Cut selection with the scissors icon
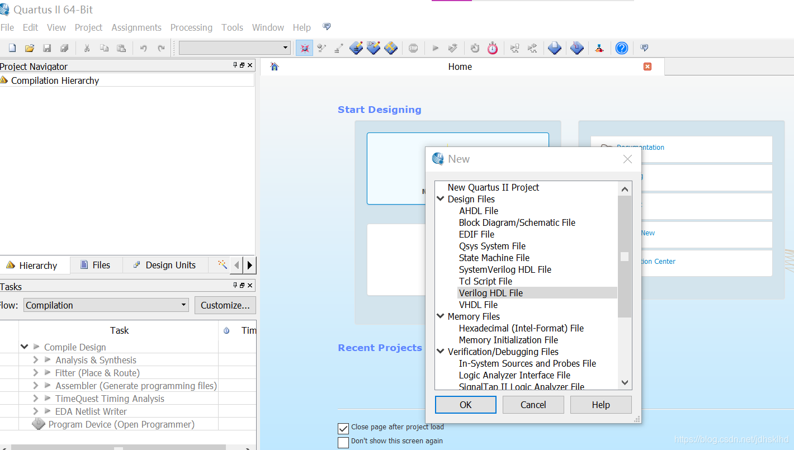 (87, 48)
